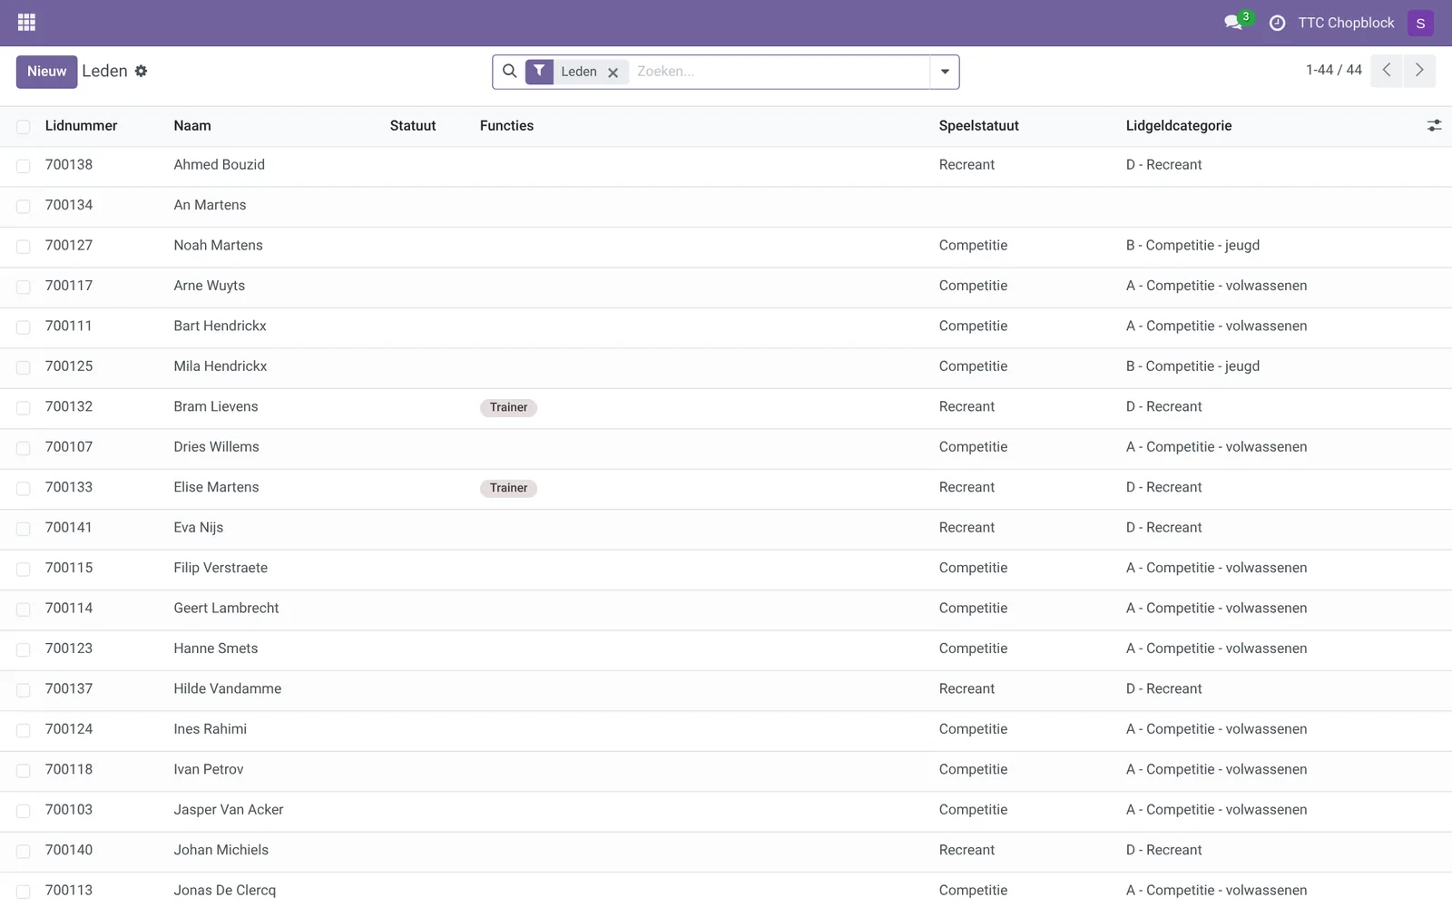The height and width of the screenshot is (907, 1452).
Task: Open the record for Dries Willems
Action: click(x=216, y=447)
